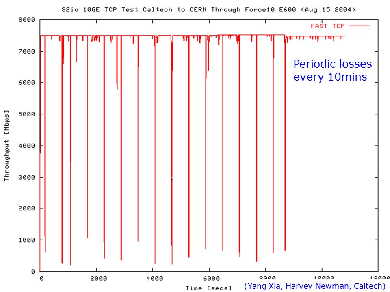Click the 4000 x-axis tick label
Viewport: 390px width, 292px height.
click(155, 278)
